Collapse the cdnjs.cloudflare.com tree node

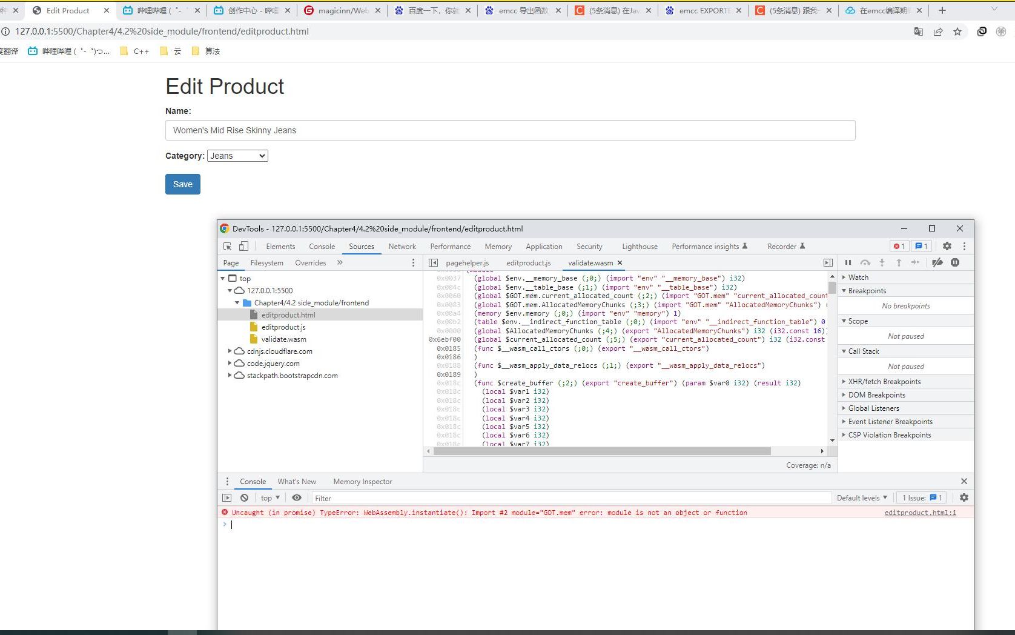coord(230,351)
